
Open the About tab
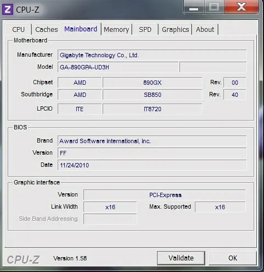pos(205,29)
